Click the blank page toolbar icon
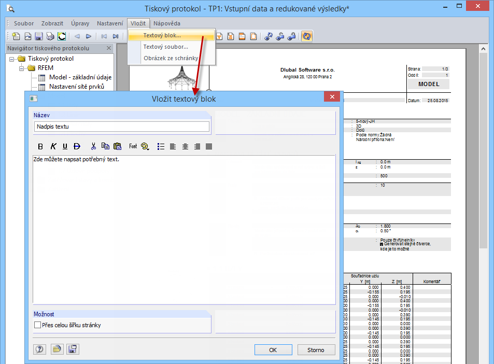This screenshot has height=364, width=494. 253,36
